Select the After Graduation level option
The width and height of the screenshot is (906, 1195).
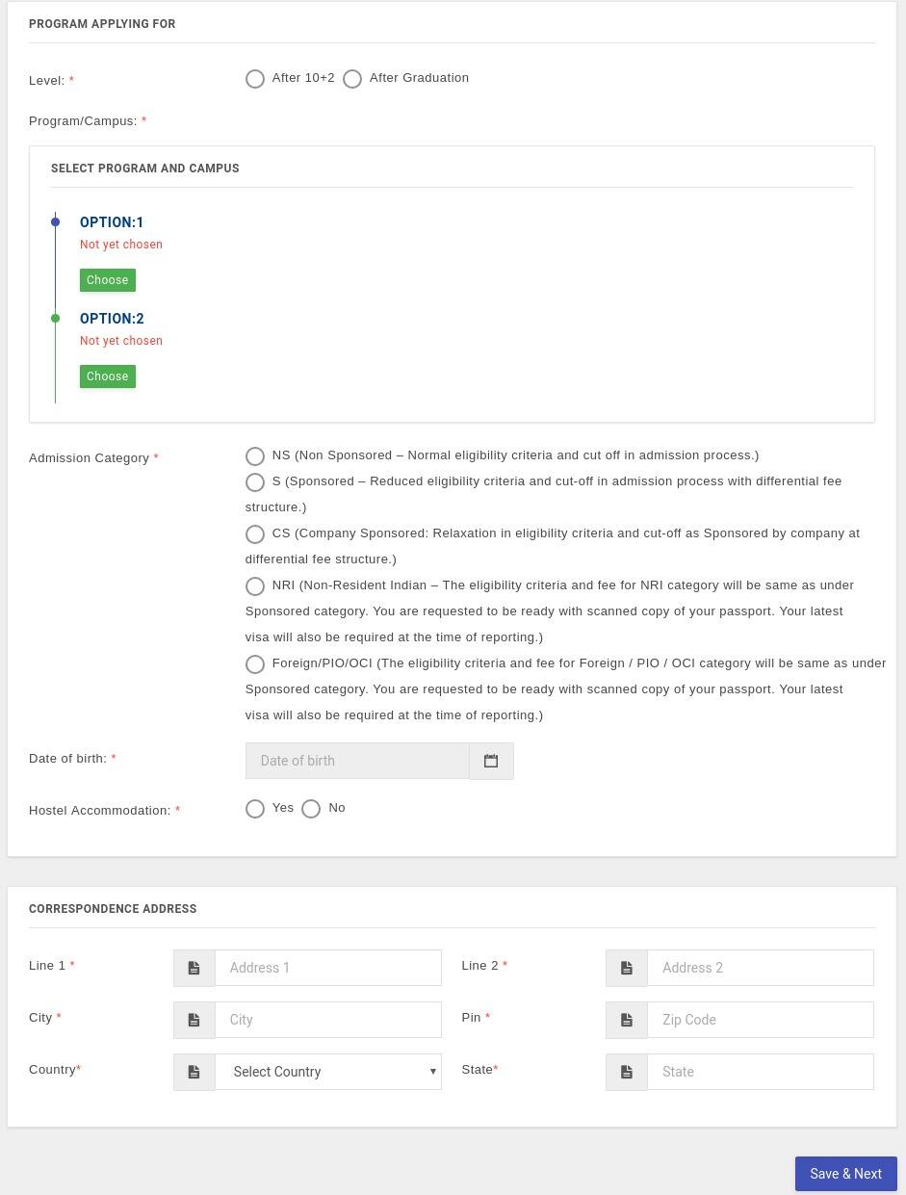pos(352,79)
